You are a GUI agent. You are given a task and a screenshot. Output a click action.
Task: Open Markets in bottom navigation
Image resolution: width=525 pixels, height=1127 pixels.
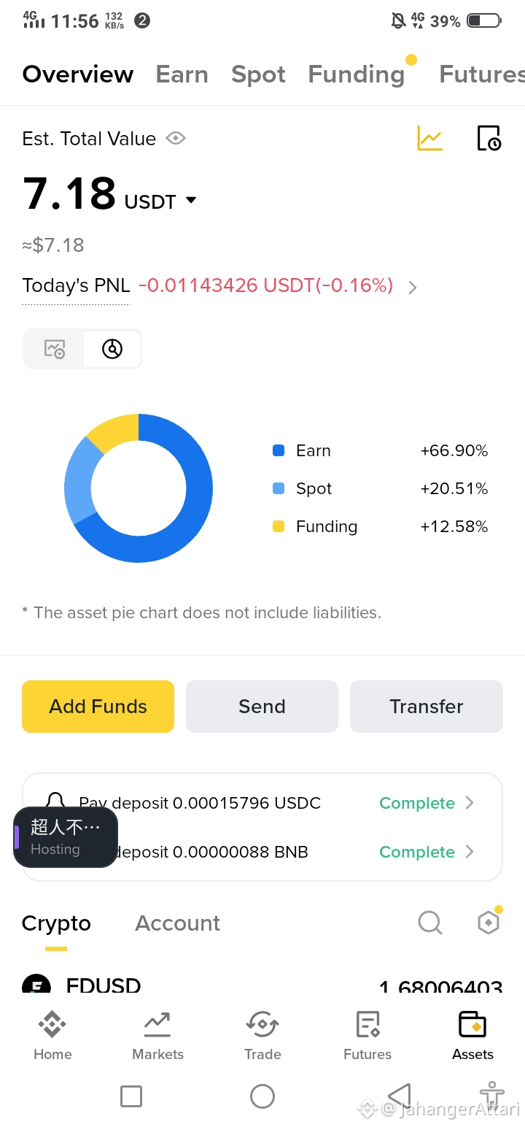(x=157, y=1035)
